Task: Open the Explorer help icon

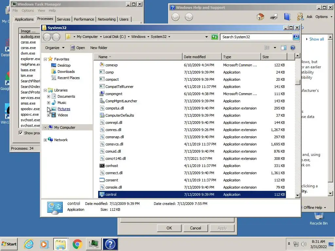Action: [x=293, y=48]
